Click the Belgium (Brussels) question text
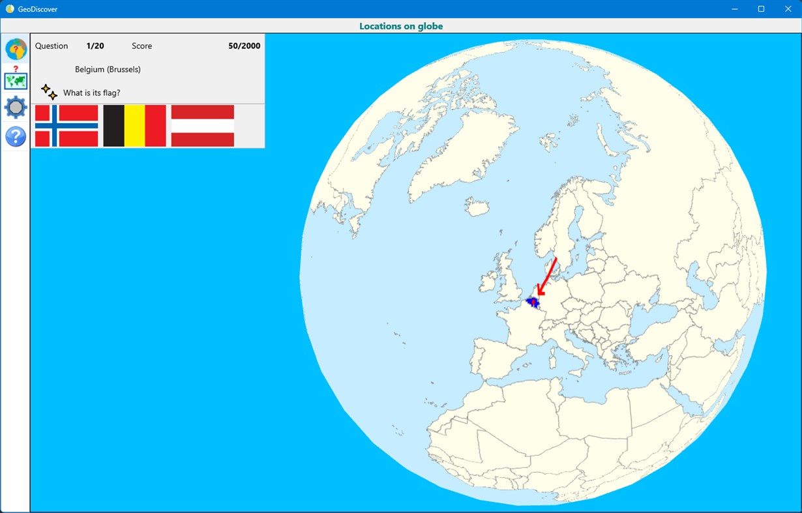The image size is (802, 513). tap(108, 69)
